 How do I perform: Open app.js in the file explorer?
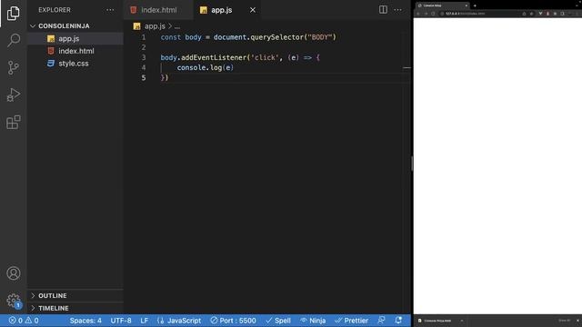point(75,38)
